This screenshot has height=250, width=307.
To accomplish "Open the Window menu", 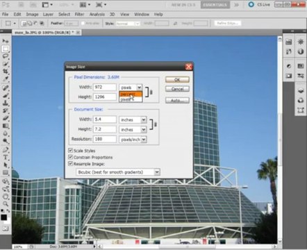I will (x=142, y=15).
